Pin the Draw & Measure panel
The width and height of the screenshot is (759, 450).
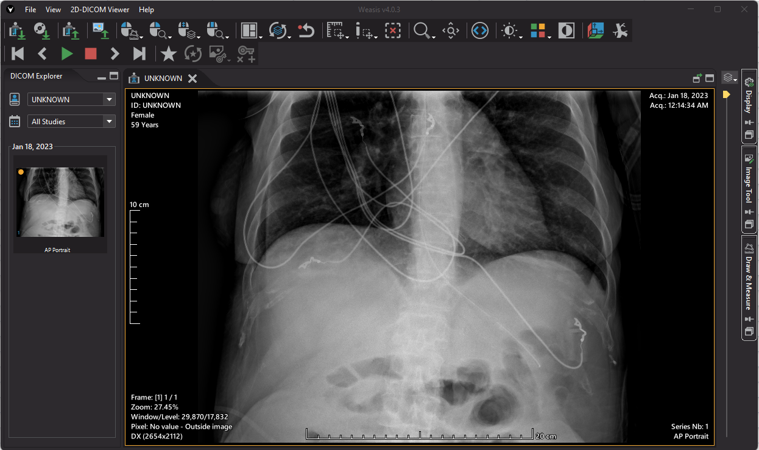tap(749, 318)
